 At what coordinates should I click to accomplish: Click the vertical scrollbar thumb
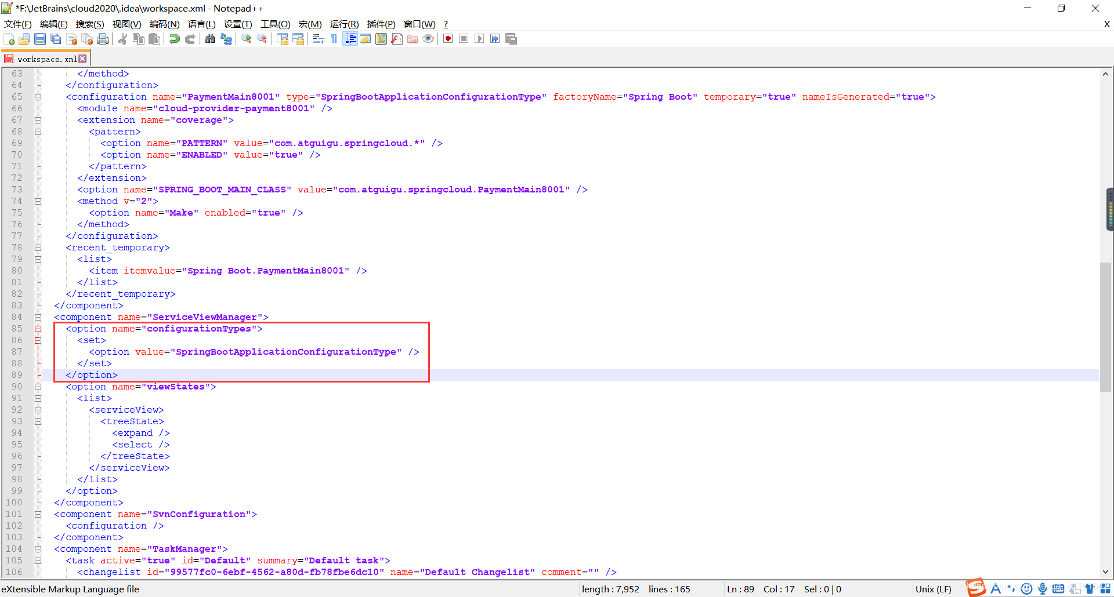coord(1105,327)
